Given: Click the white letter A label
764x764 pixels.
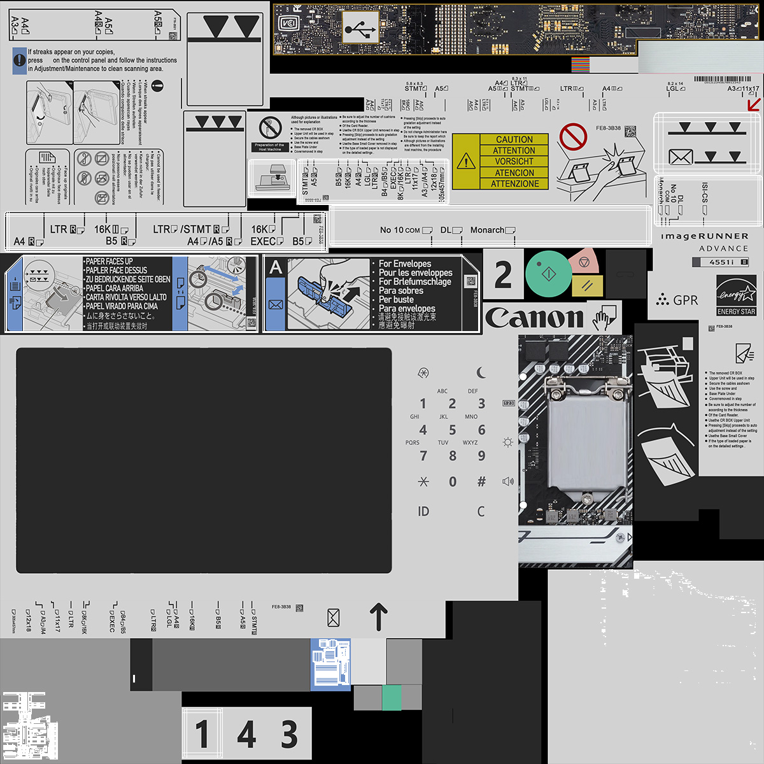Looking at the screenshot, I should pyautogui.click(x=276, y=267).
